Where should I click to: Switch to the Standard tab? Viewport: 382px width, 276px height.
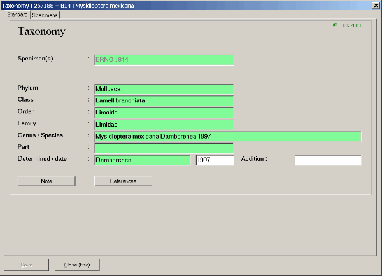coord(17,15)
